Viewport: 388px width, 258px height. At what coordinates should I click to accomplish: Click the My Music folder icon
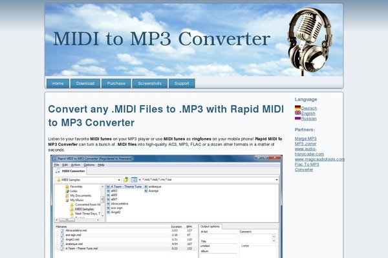pos(67,200)
